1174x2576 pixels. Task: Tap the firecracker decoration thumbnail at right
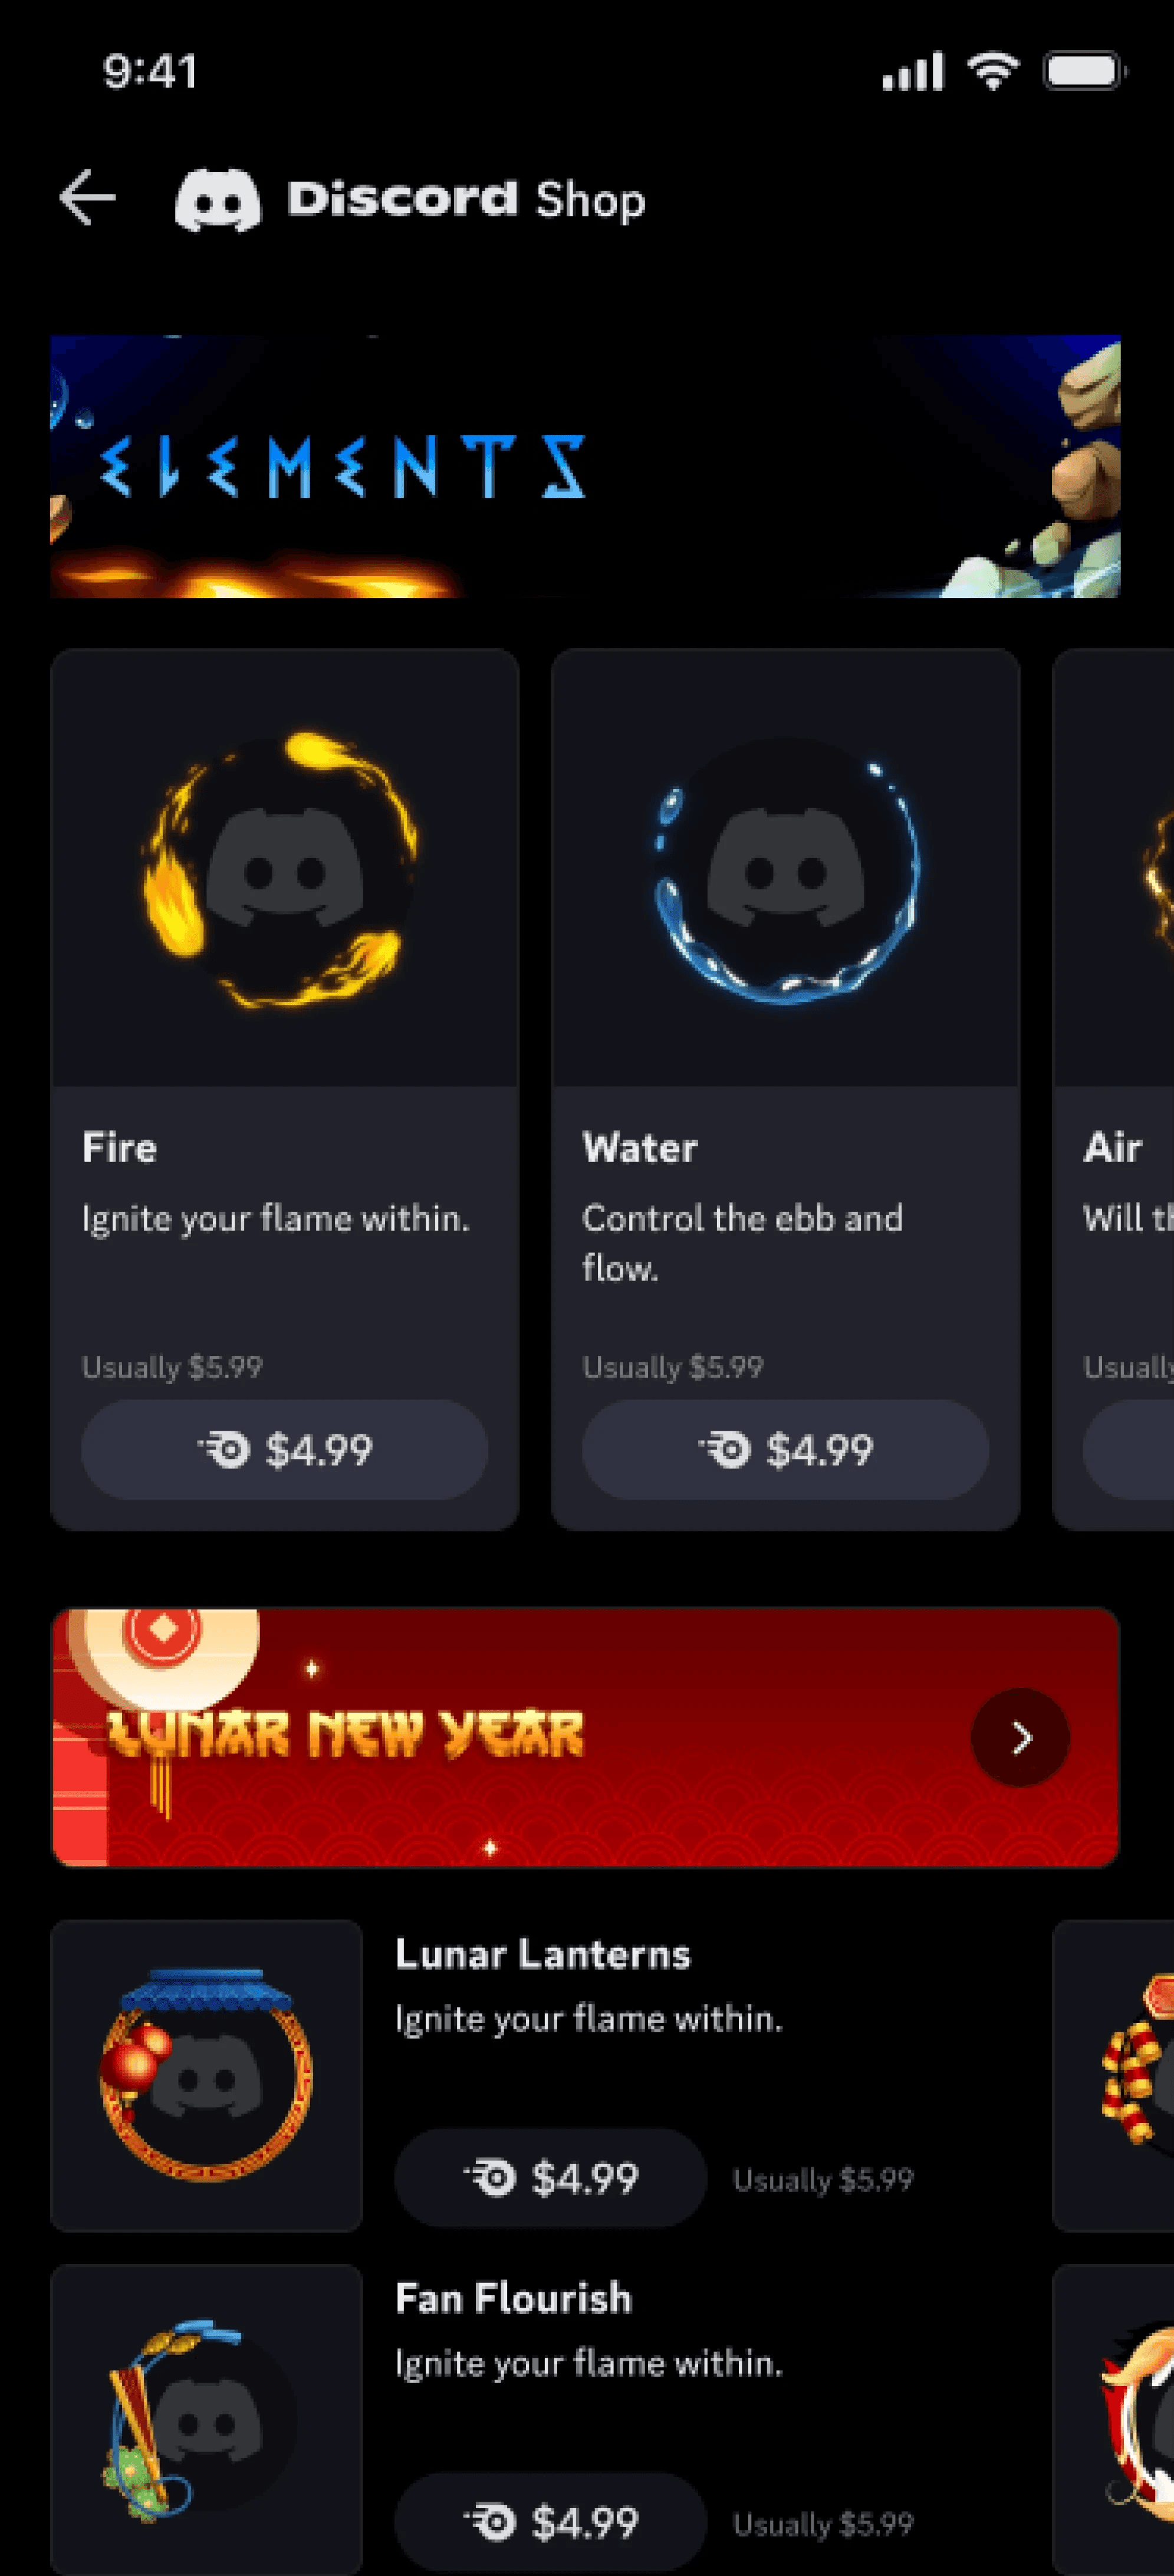[x=1113, y=2075]
